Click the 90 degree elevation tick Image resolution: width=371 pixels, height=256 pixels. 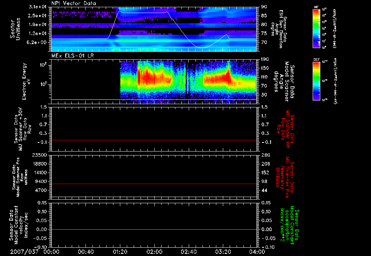click(264, 7)
